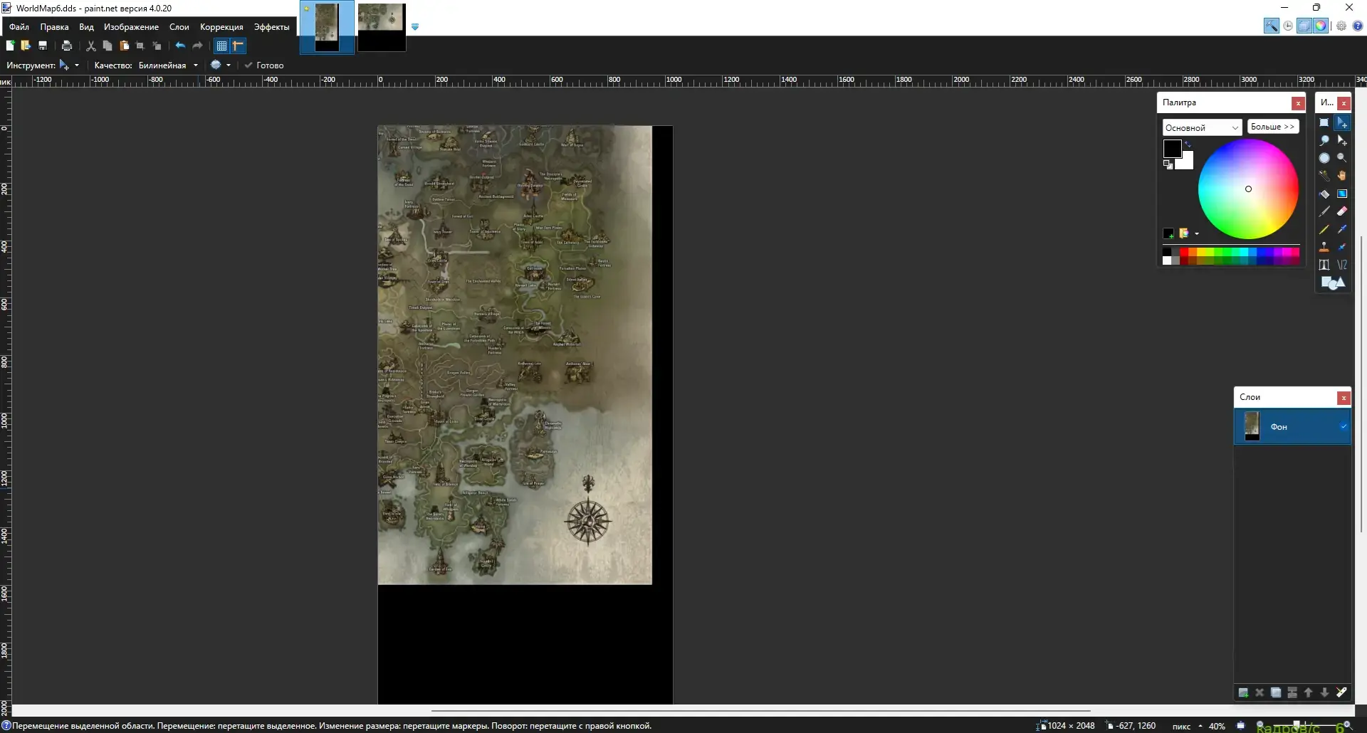The width and height of the screenshot is (1367, 733).
Task: Open the Инструмент tool chooser dropdown
Action: (68, 65)
